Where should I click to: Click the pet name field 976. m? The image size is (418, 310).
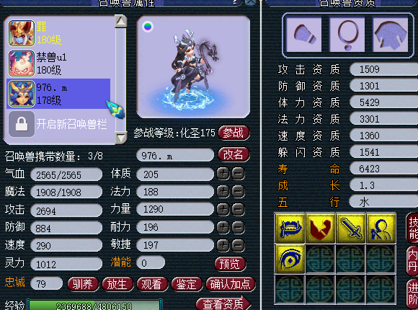[175, 155]
